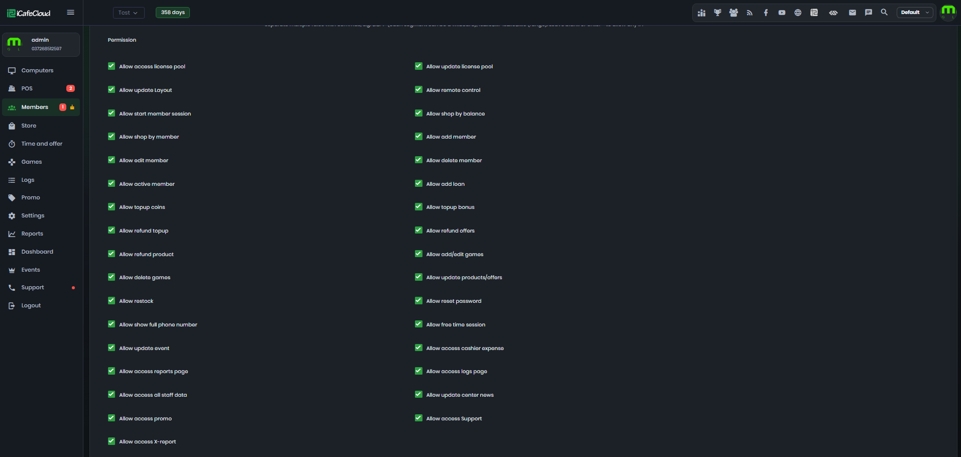Viewport: 961px width, 457px height.
Task: Toggle Allow access cashier expense checkbox
Action: pyautogui.click(x=418, y=348)
